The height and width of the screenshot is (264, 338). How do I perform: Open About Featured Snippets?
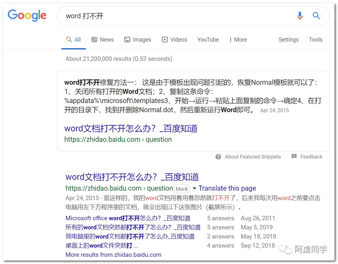253,157
